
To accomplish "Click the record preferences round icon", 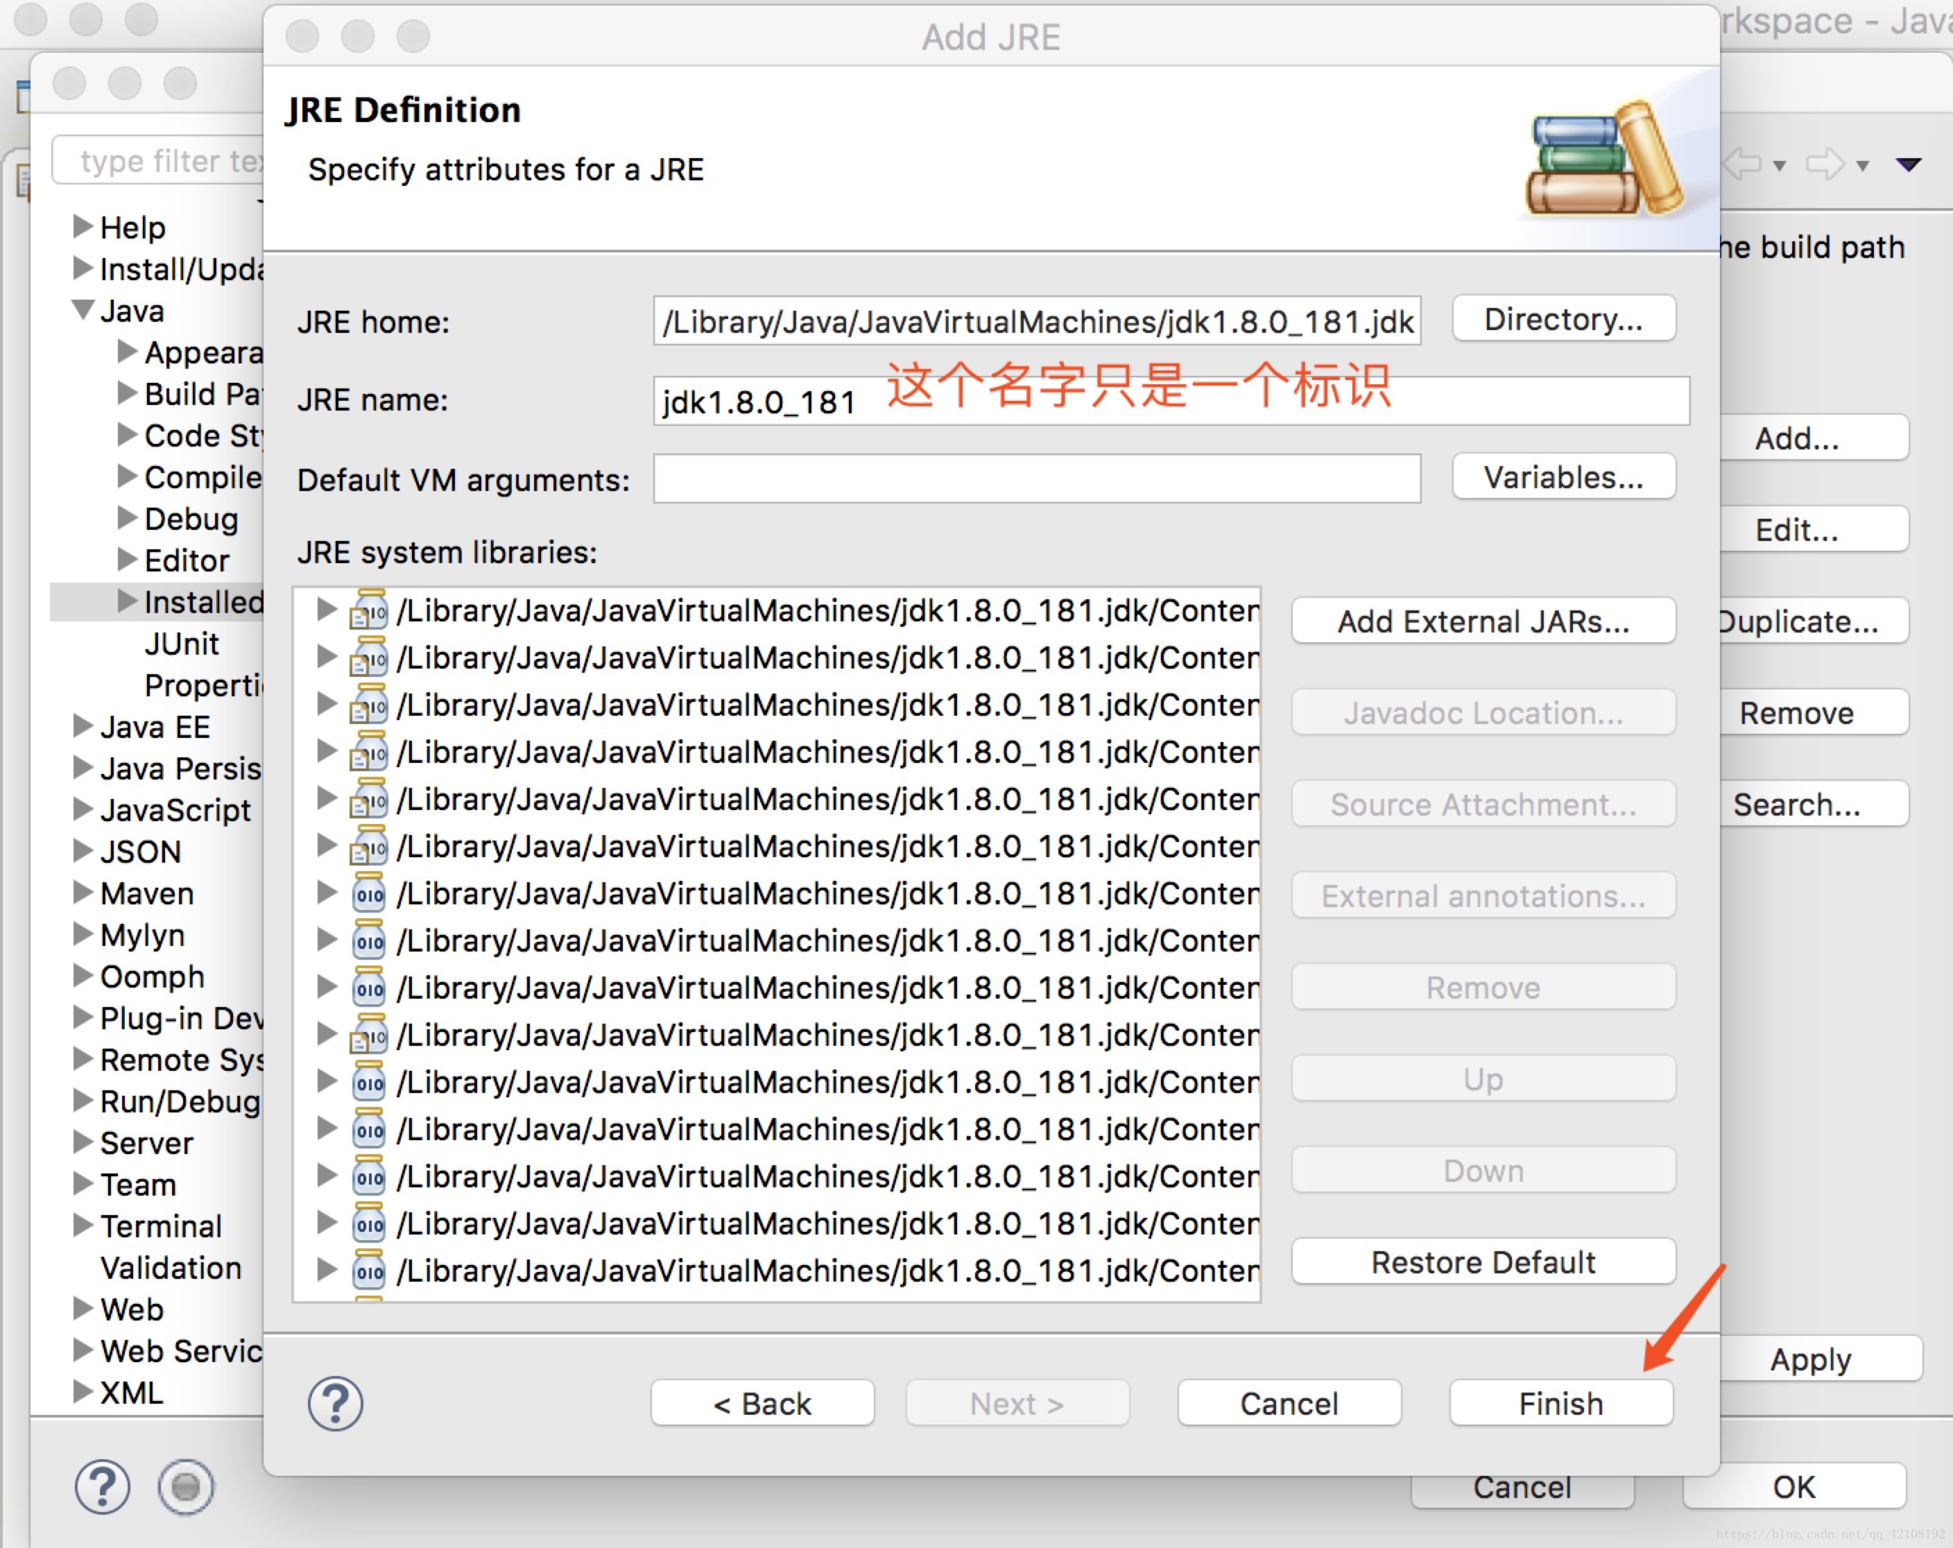I will tap(186, 1486).
